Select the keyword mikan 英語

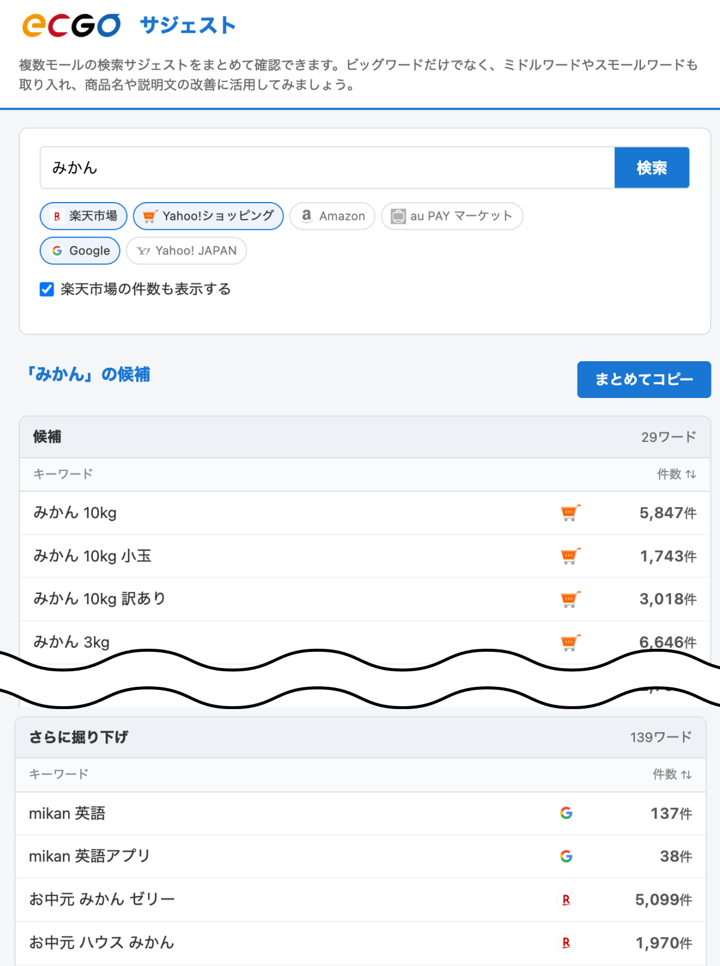[67, 813]
